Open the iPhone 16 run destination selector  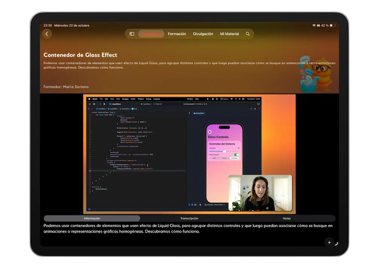(x=159, y=104)
